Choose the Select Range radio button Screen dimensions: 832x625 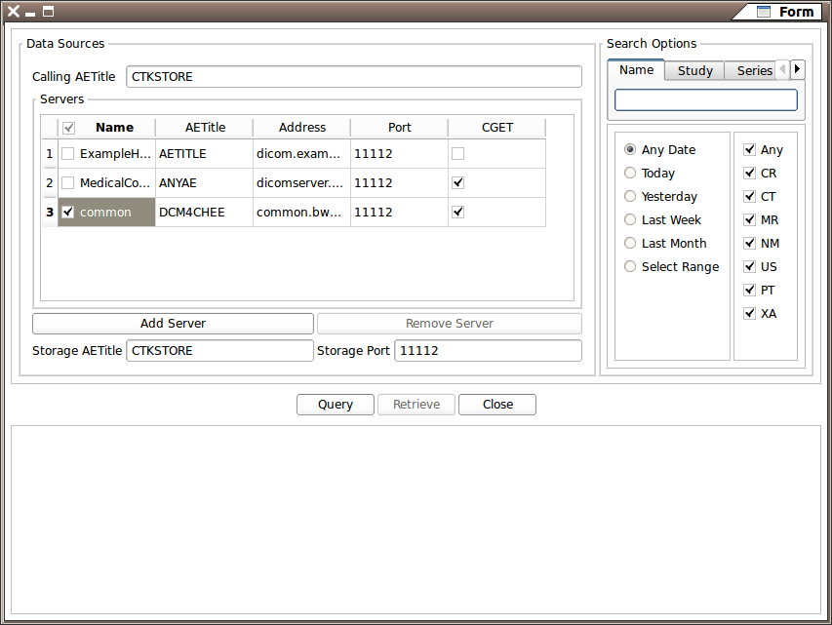pyautogui.click(x=630, y=267)
